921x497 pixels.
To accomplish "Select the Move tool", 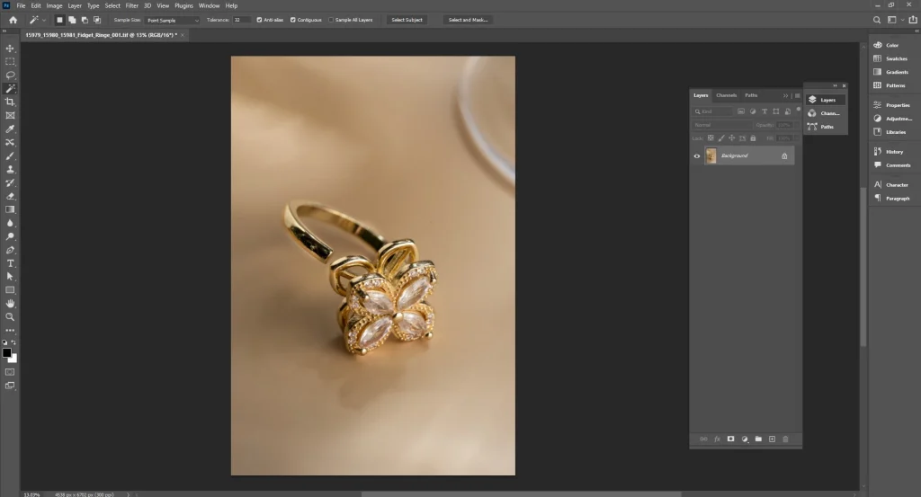I will point(11,49).
